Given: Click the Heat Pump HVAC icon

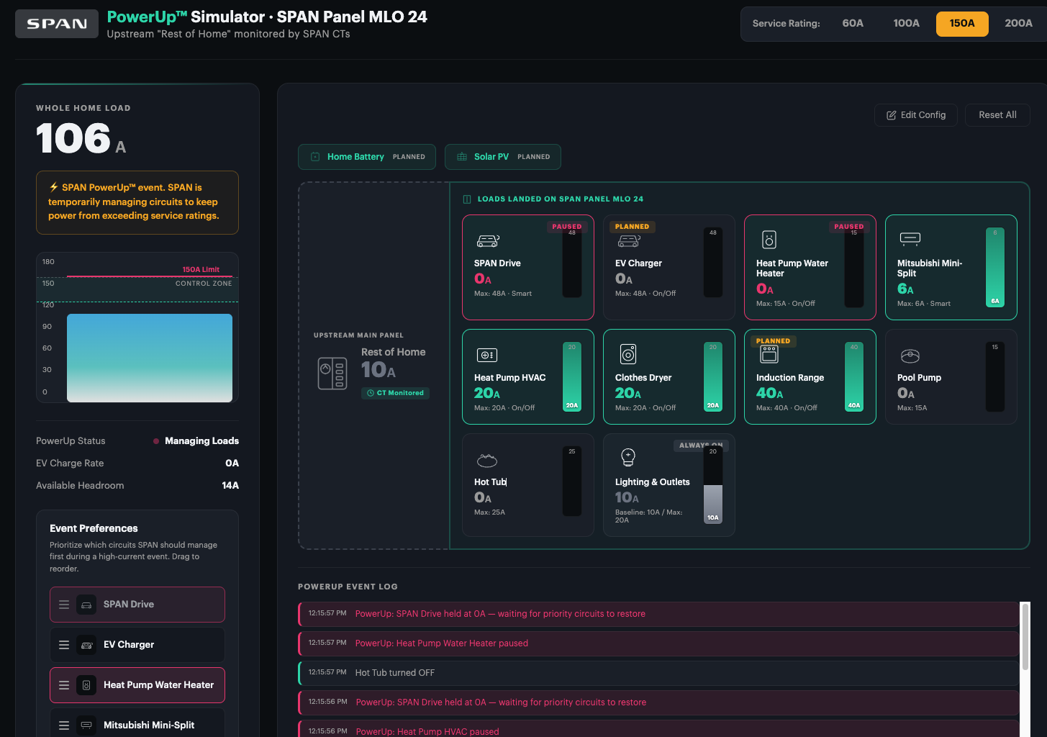Looking at the screenshot, I should pos(487,355).
